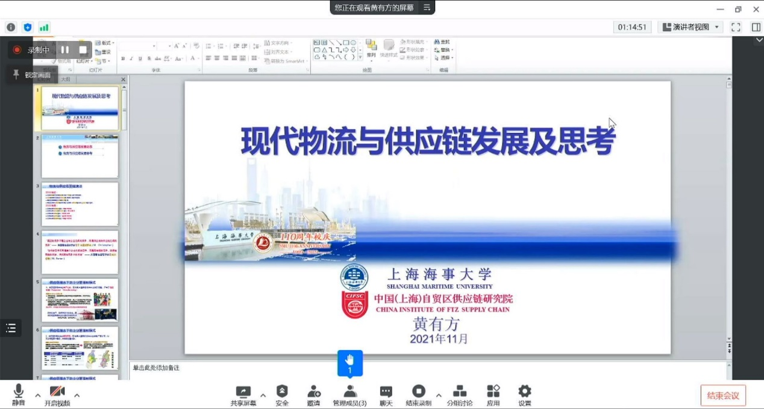Start sharing with 共享屏幕
The height and width of the screenshot is (409, 764).
pyautogui.click(x=243, y=395)
